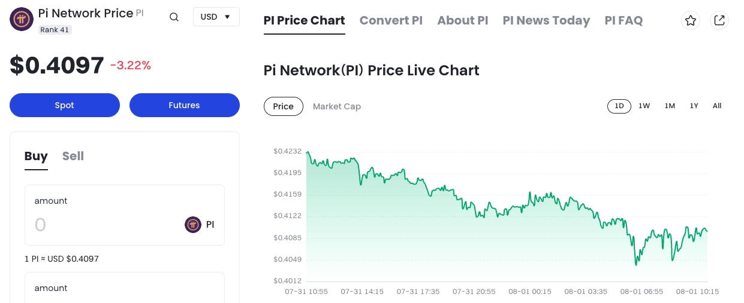Select the 1W time range
Image resolution: width=744 pixels, height=303 pixels.
coord(644,106)
